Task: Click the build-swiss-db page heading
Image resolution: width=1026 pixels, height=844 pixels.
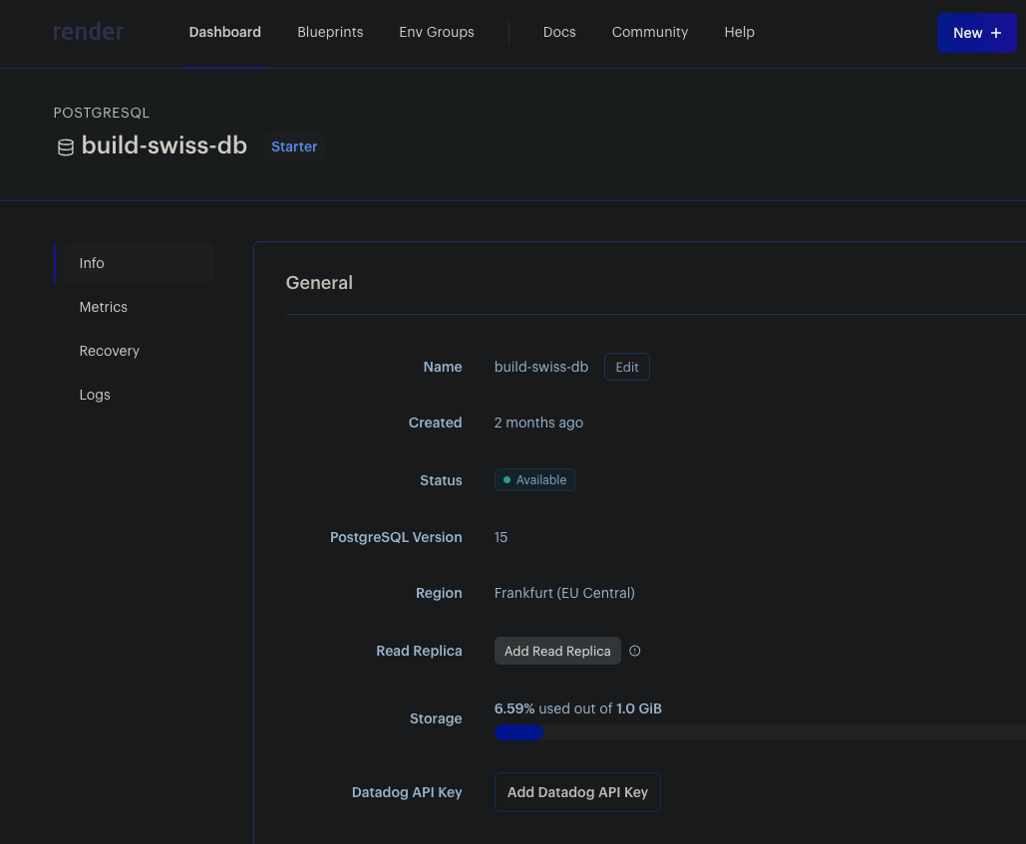Action: point(165,145)
